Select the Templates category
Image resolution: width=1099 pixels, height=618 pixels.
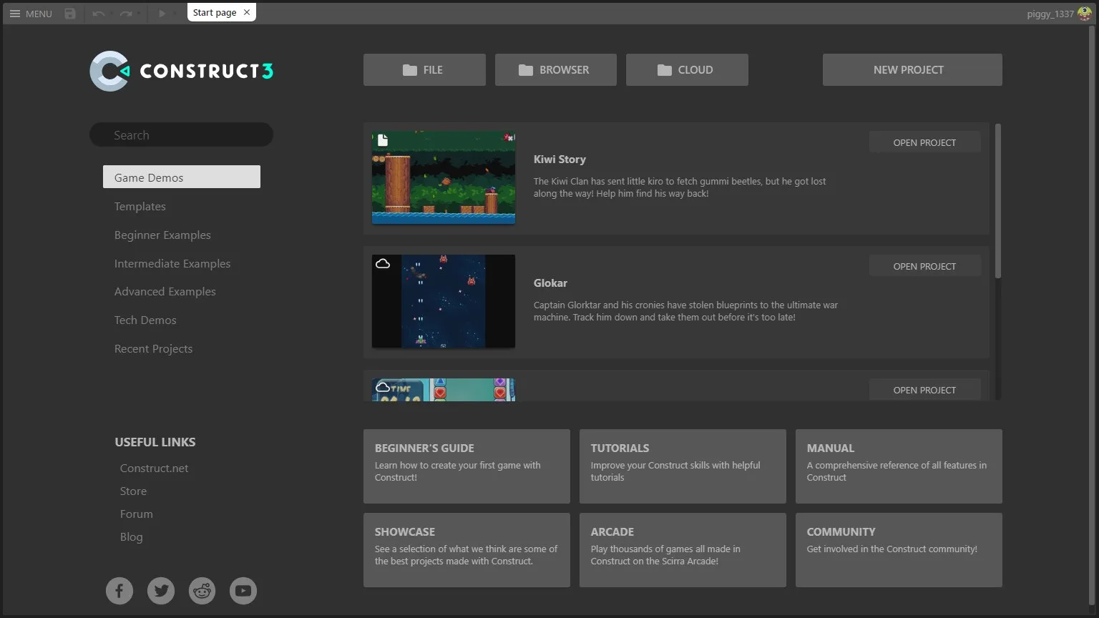pos(182,206)
